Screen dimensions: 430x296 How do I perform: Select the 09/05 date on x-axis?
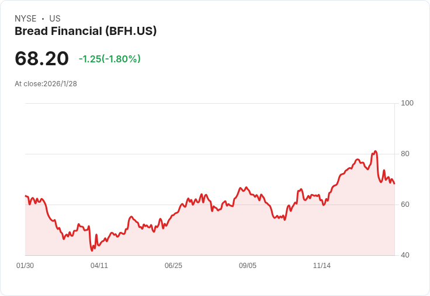(248, 266)
